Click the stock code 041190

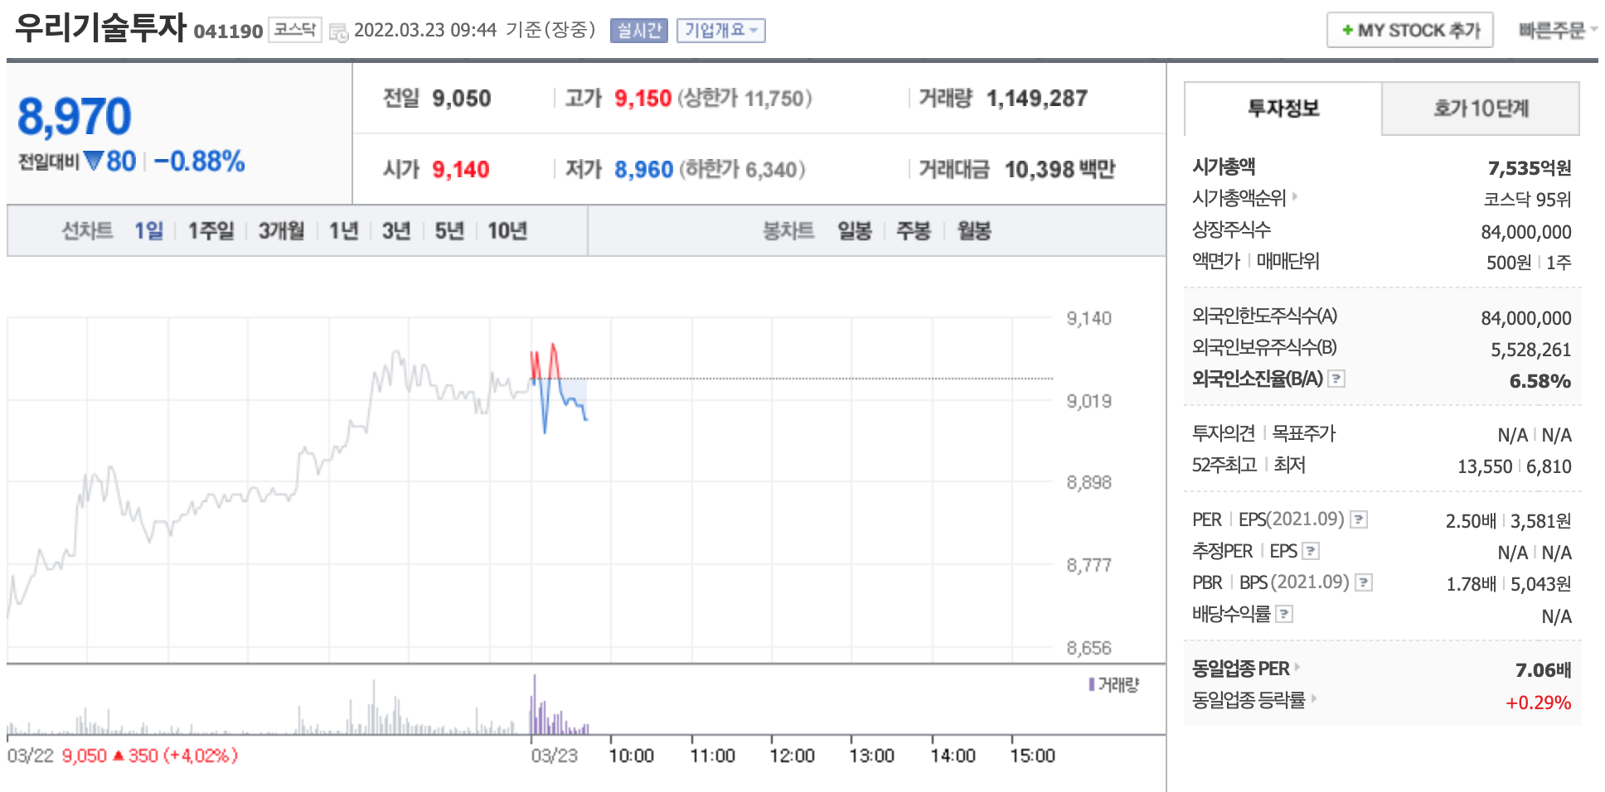228,31
